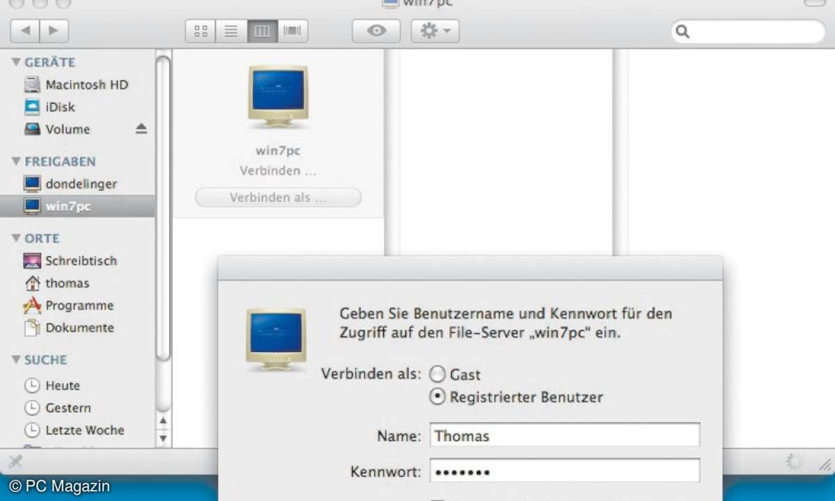This screenshot has height=501, width=835.
Task: Collapse the SUCHE sidebar section
Action: (16, 359)
